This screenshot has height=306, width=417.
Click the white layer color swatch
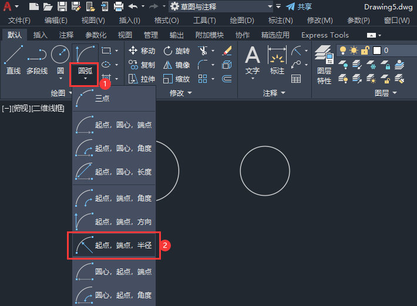(x=377, y=51)
